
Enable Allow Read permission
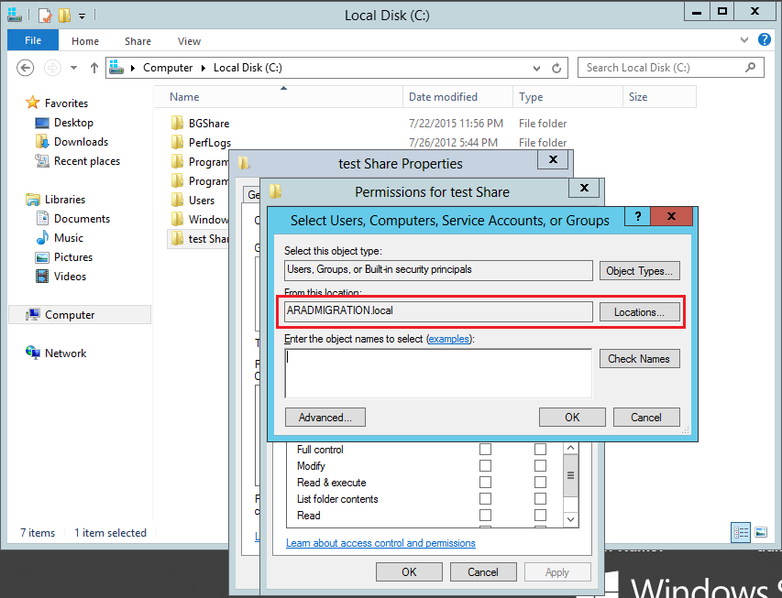coord(485,515)
